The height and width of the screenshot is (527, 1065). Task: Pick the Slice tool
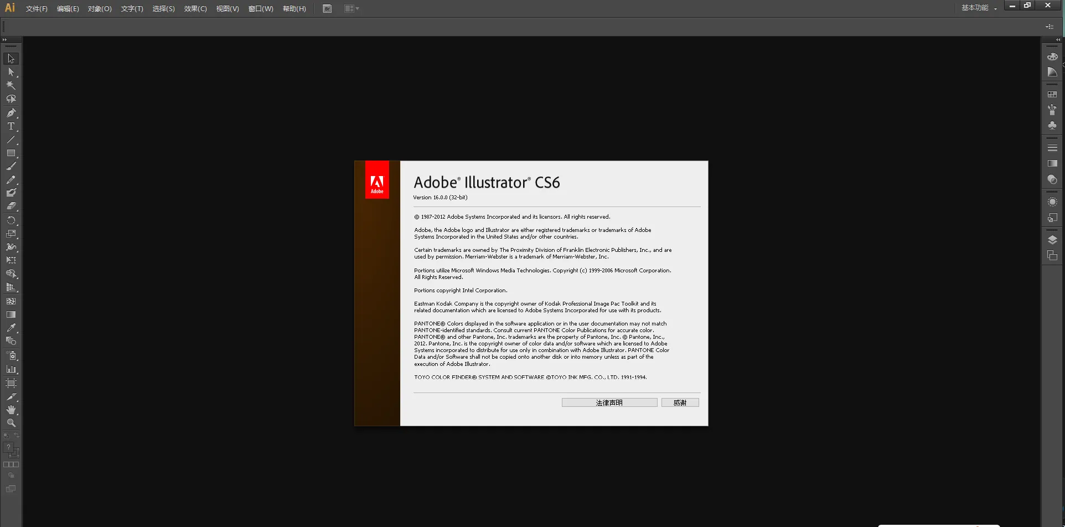tap(11, 397)
